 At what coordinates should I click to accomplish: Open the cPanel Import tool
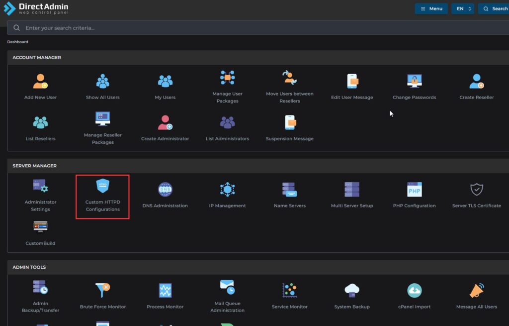414,291
